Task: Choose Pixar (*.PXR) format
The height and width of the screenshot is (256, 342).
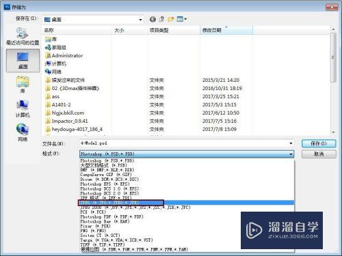Action: (187, 226)
